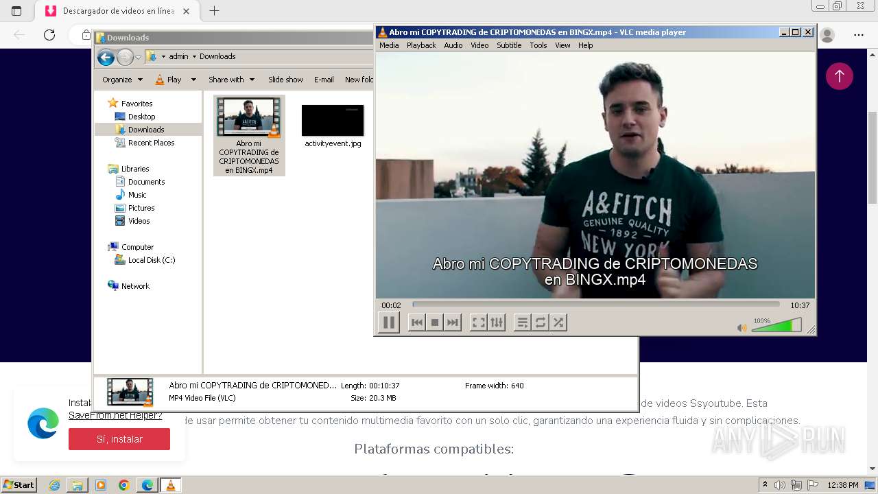Select the activityevent.jpg file
This screenshot has height=494, width=878.
tap(333, 126)
